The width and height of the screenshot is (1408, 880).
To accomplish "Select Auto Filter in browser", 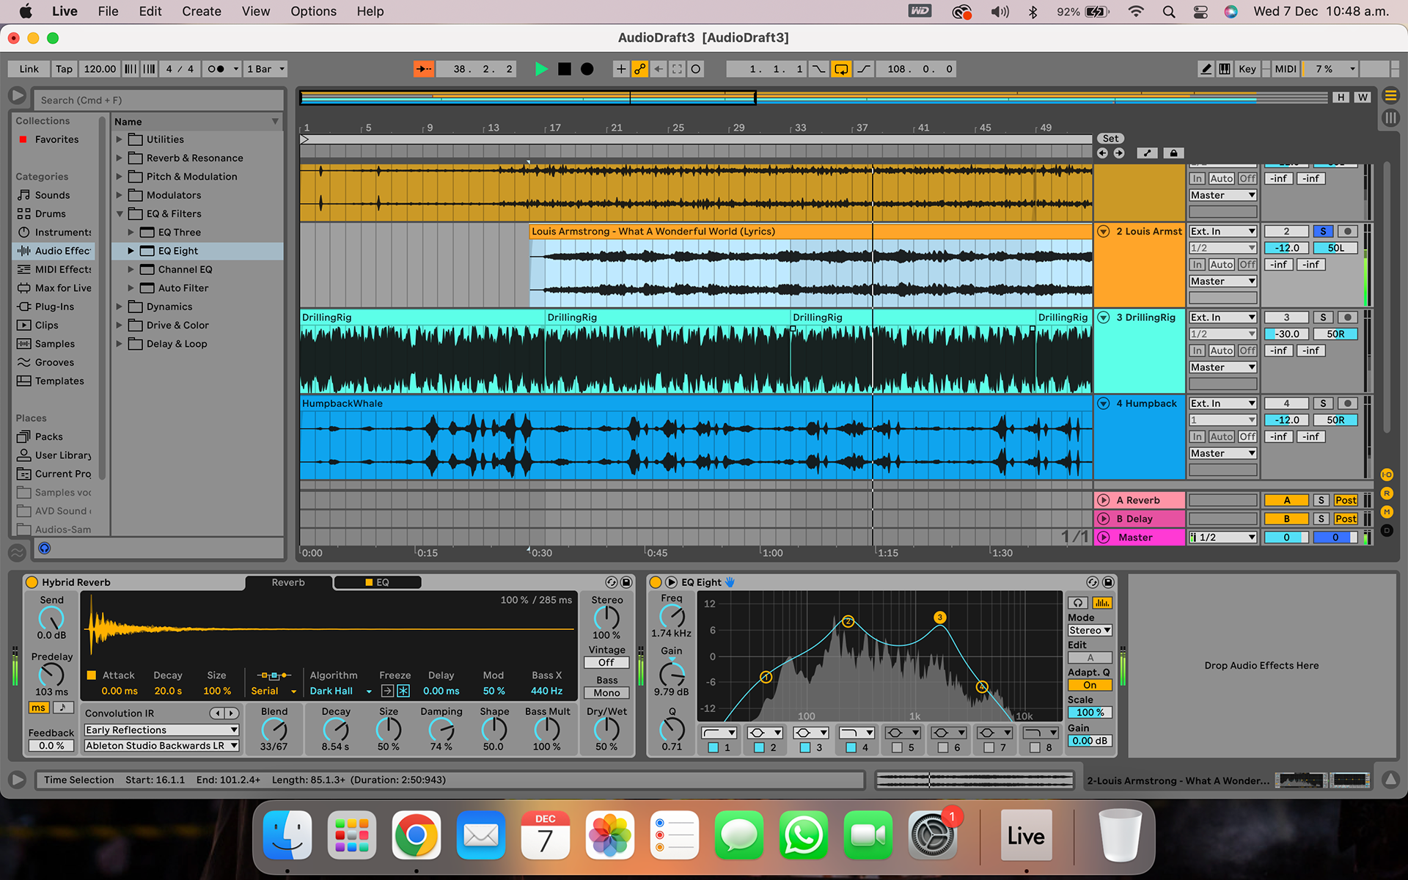I will point(183,288).
